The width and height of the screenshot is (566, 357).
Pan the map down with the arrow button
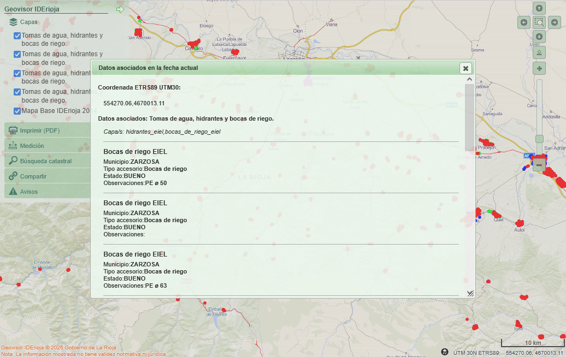539,37
